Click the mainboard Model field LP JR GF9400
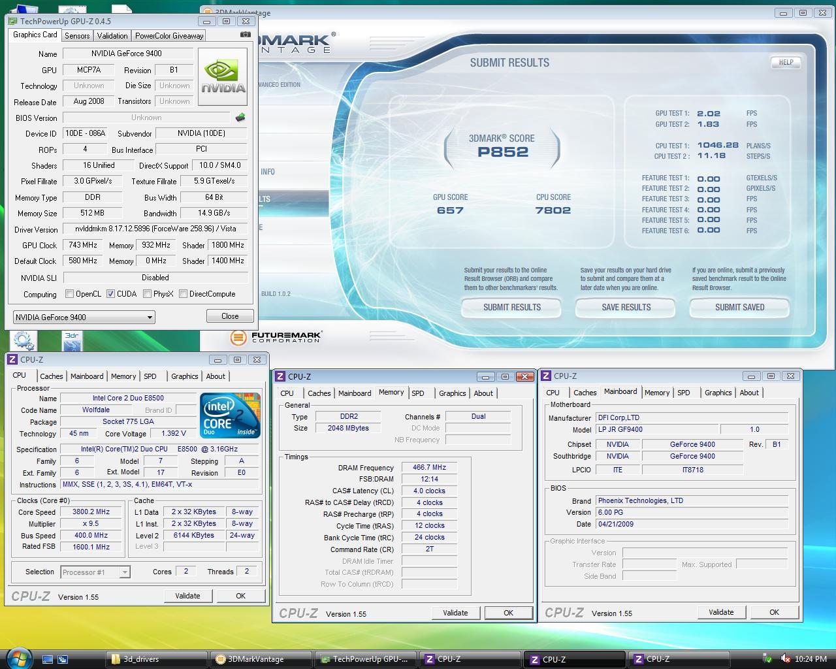 [657, 430]
